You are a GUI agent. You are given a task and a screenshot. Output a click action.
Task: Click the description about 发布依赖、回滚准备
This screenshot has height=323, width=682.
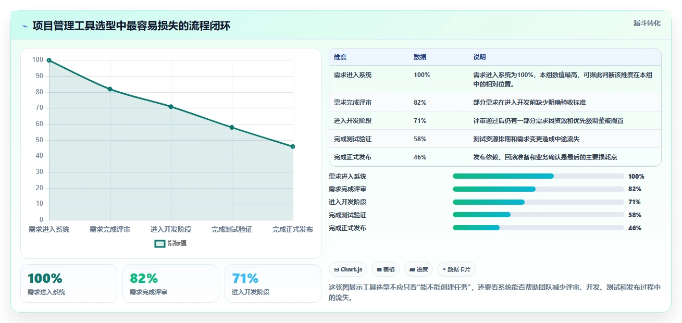[x=545, y=157]
